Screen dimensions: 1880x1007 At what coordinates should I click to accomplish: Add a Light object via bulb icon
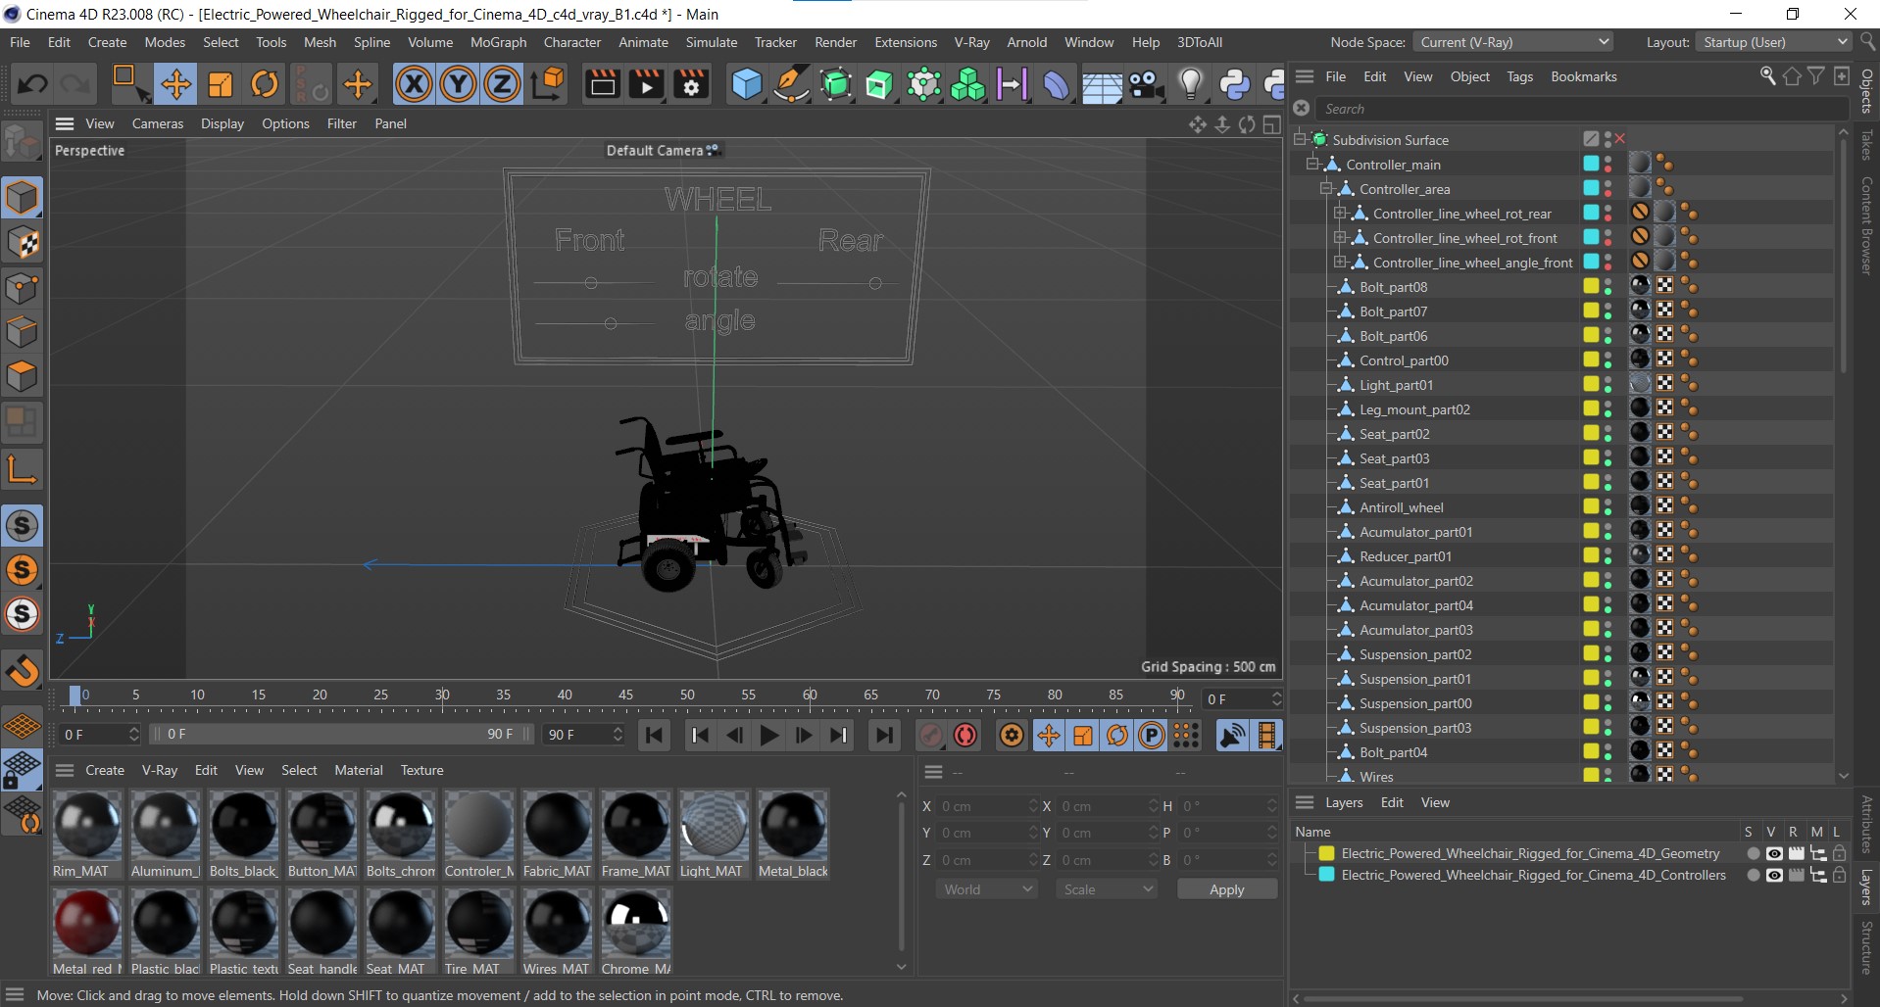pyautogui.click(x=1190, y=84)
